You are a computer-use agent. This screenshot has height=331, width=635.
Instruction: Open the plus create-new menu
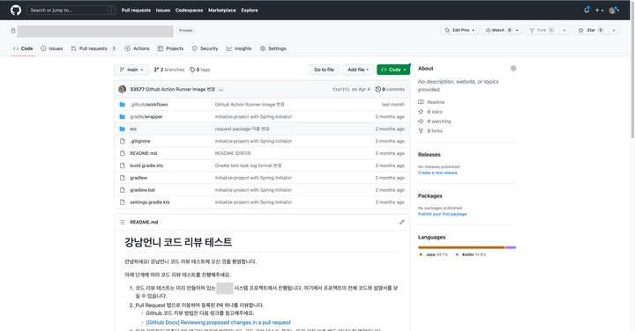point(599,10)
